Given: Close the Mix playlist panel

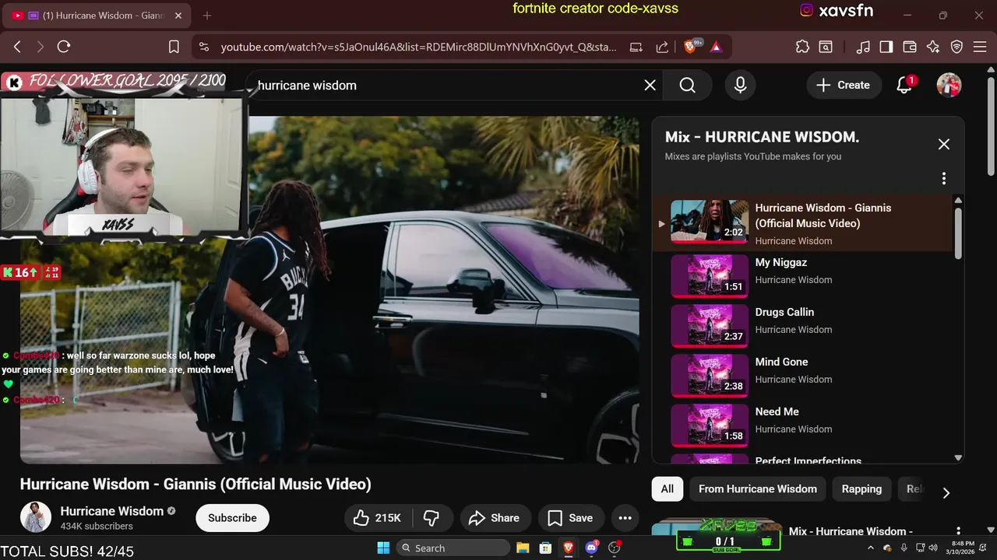Looking at the screenshot, I should (x=944, y=144).
